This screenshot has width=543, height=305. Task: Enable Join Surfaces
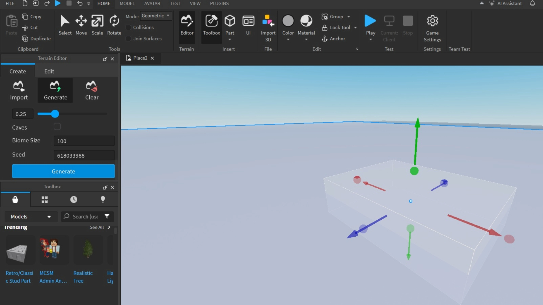(x=128, y=38)
